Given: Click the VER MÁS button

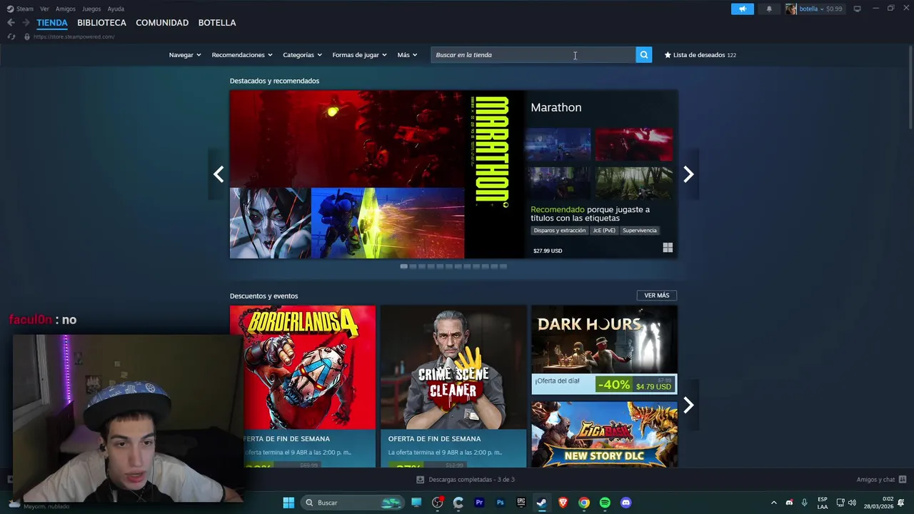Looking at the screenshot, I should tap(657, 296).
